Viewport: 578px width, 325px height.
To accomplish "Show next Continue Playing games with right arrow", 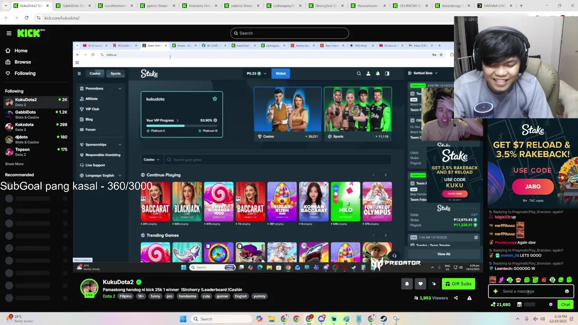I will tap(385, 175).
